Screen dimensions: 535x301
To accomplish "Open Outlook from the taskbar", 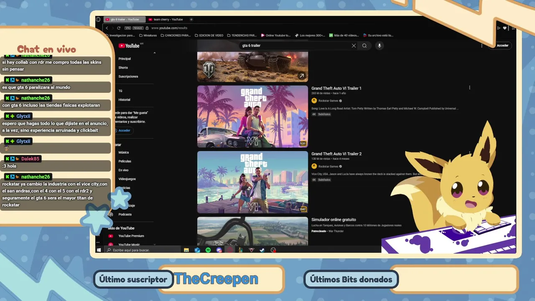I will coord(197,250).
